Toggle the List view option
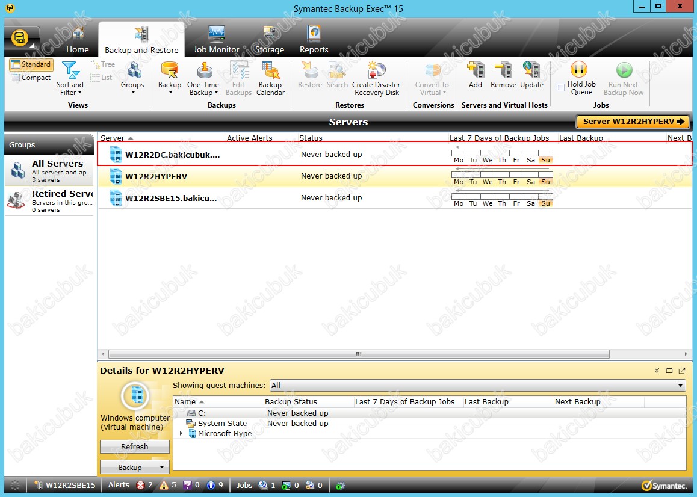Image resolution: width=697 pixels, height=497 pixels. click(101, 78)
